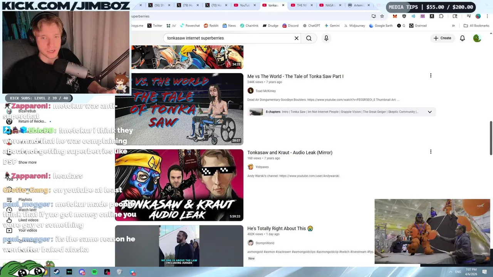Open the News bookmark
This screenshot has height=277, width=493.
click(x=229, y=26)
